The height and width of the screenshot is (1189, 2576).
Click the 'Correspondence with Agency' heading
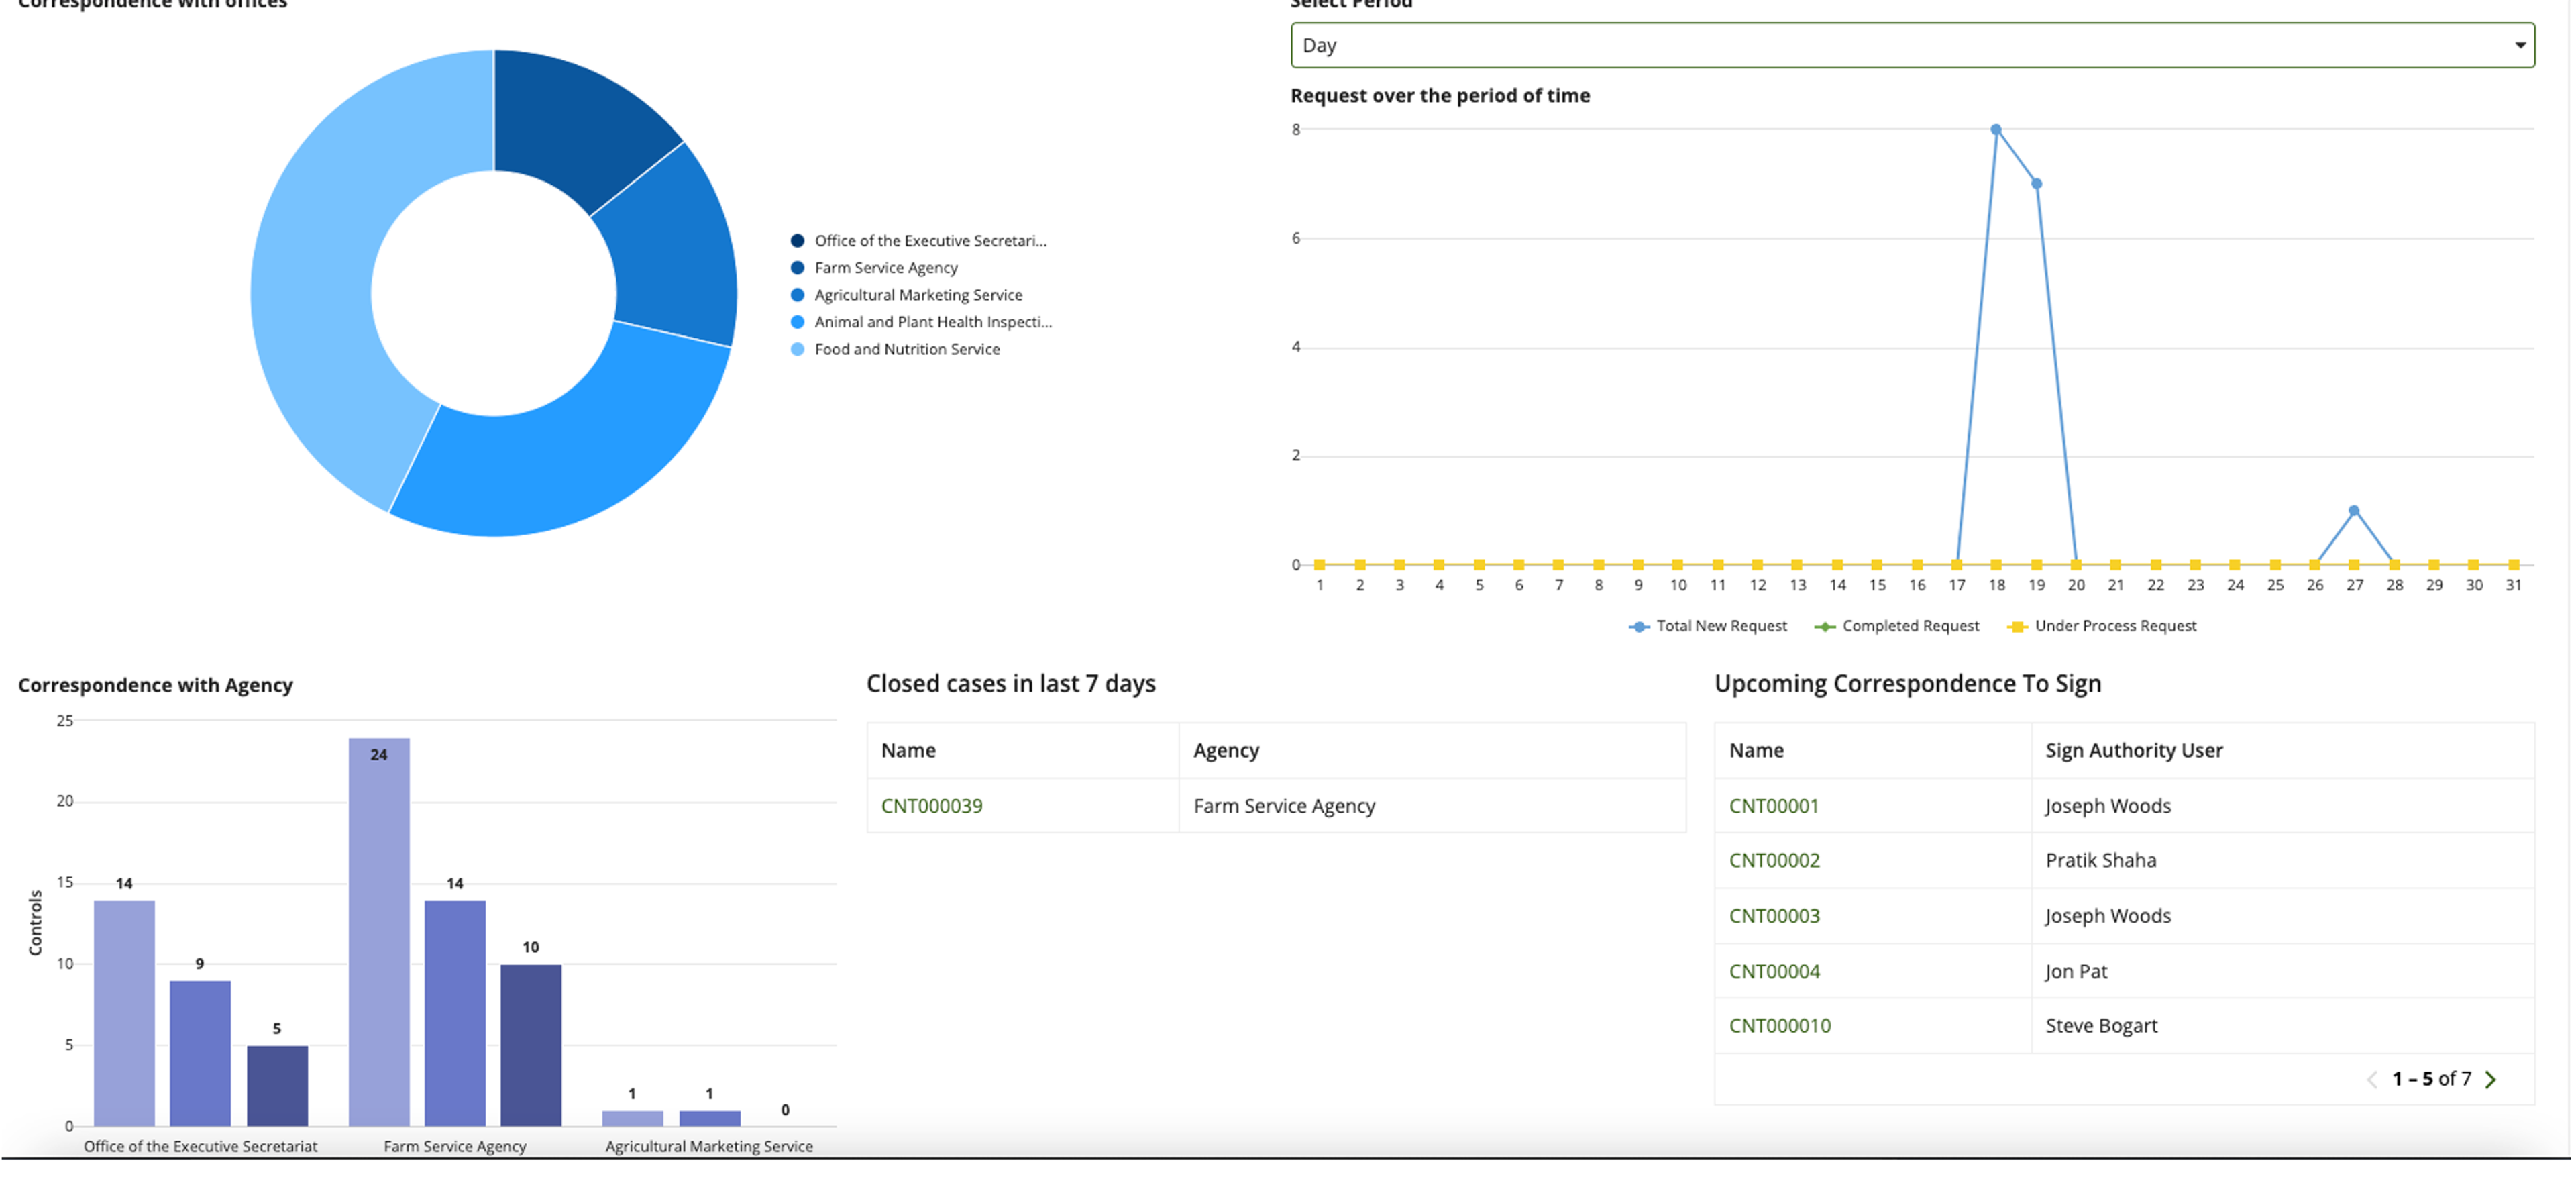pyautogui.click(x=155, y=686)
